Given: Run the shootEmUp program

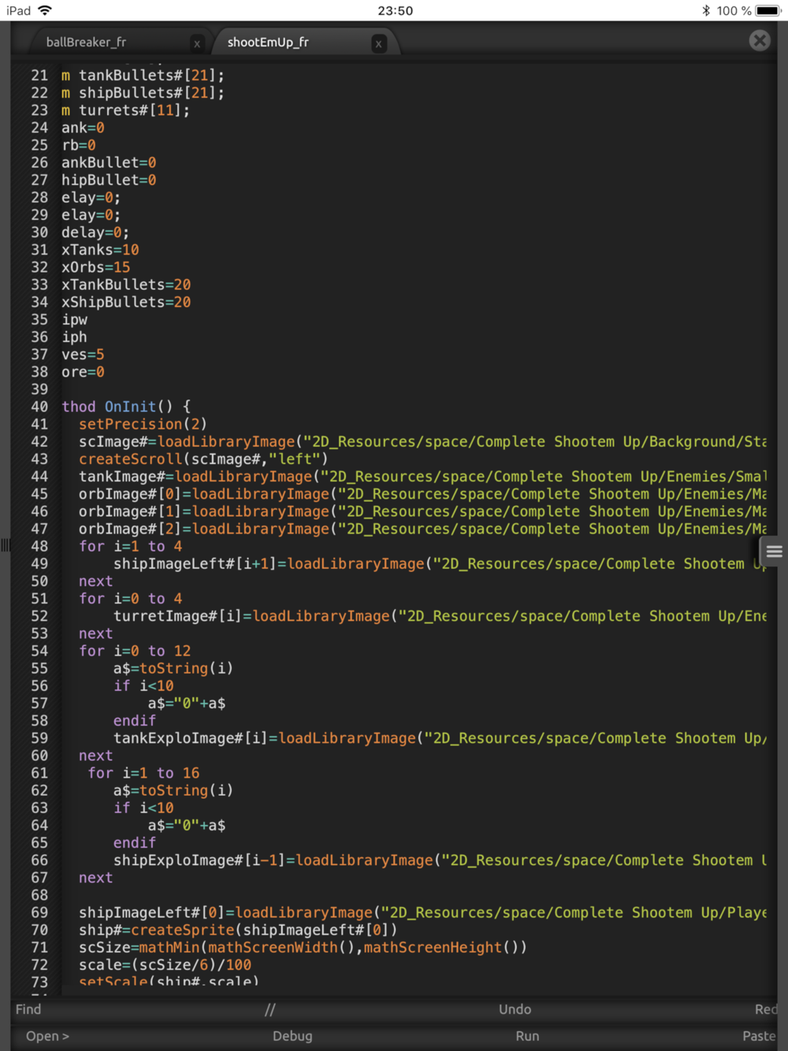Looking at the screenshot, I should (527, 1036).
